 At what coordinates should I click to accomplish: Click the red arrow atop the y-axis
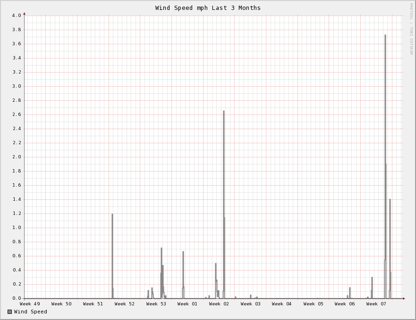[25, 14]
